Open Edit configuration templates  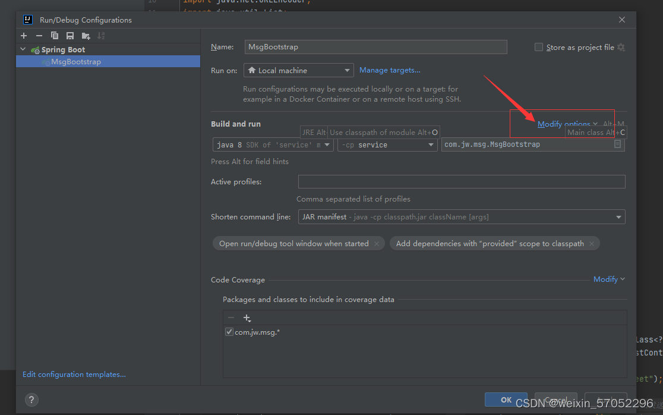pyautogui.click(x=74, y=374)
